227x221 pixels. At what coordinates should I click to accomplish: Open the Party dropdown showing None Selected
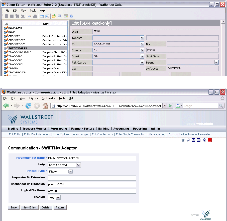point(78,165)
